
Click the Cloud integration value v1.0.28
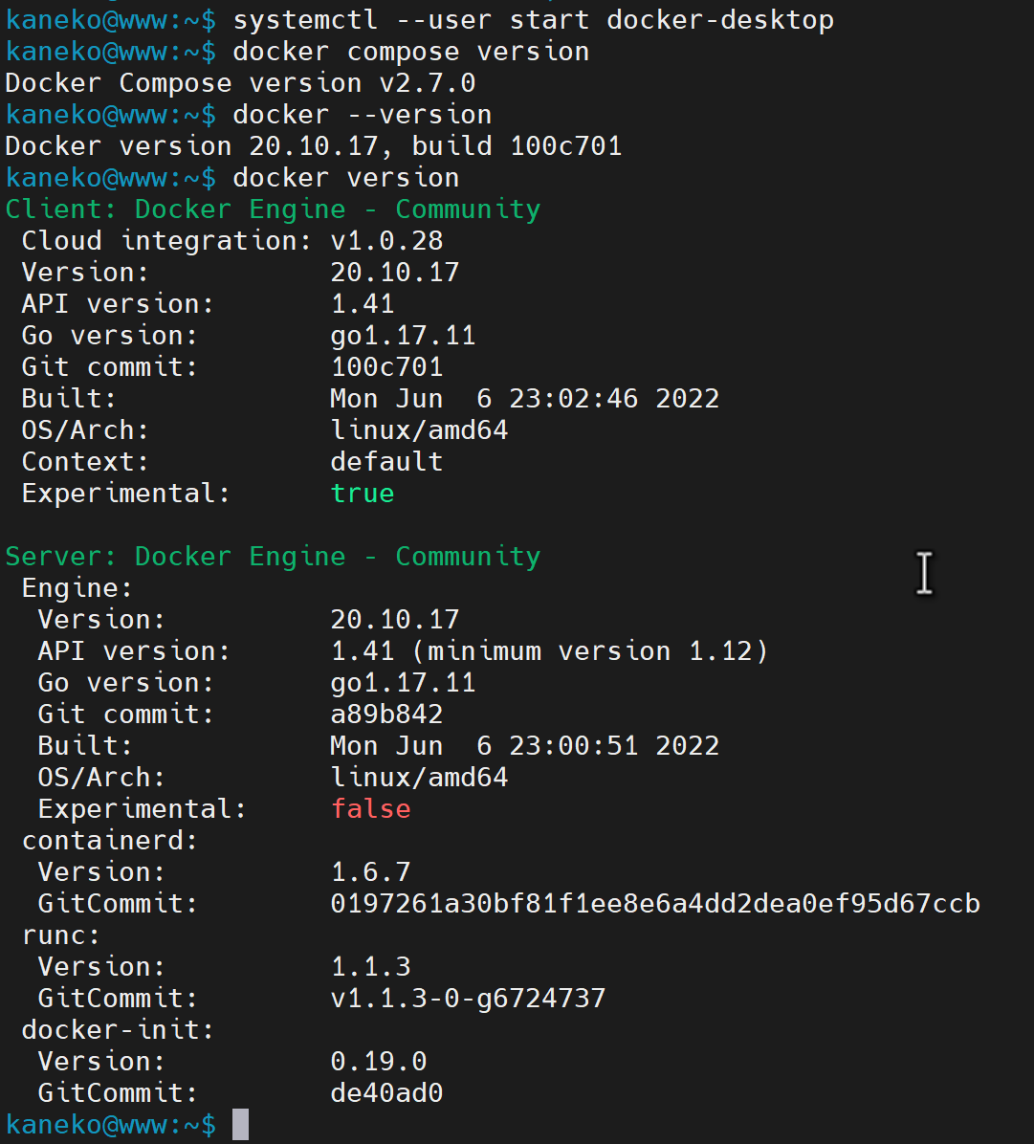(x=386, y=241)
